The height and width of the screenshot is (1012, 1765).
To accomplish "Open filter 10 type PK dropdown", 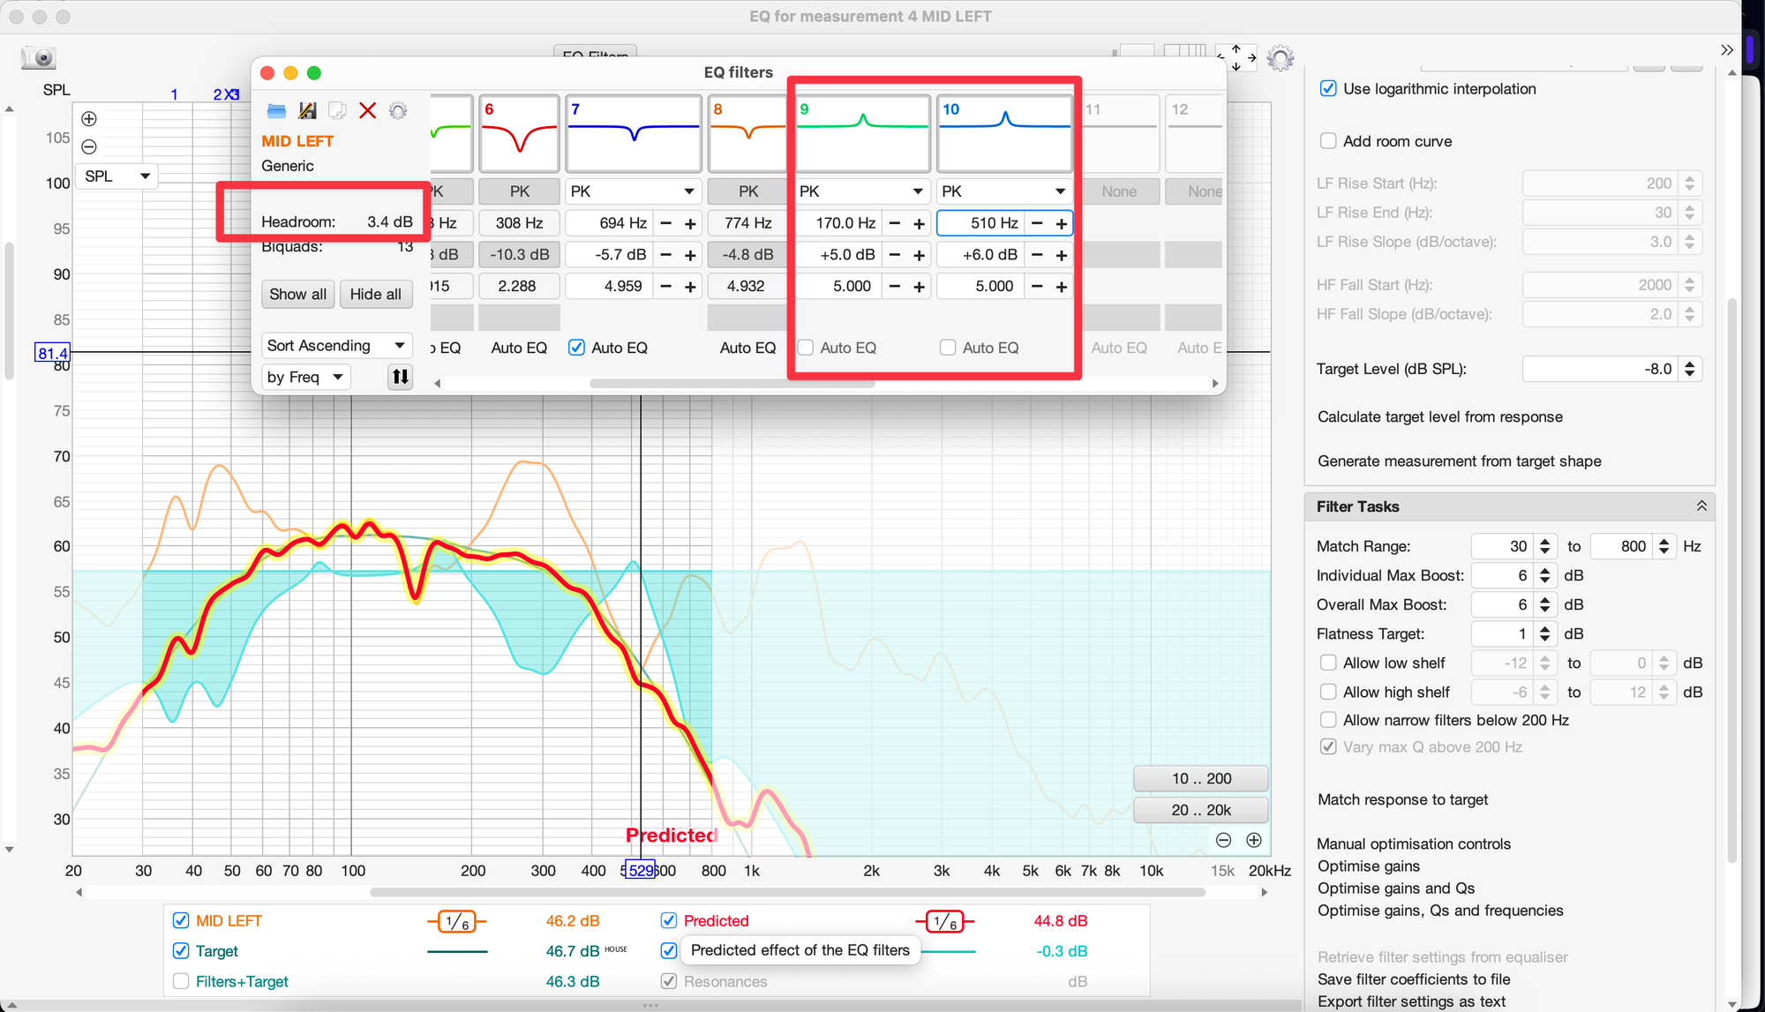I will pyautogui.click(x=1003, y=191).
